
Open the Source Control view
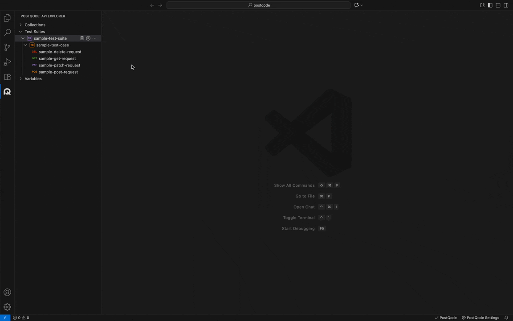click(x=7, y=47)
